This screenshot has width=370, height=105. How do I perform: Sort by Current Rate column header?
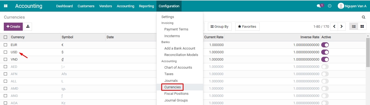(x=214, y=37)
